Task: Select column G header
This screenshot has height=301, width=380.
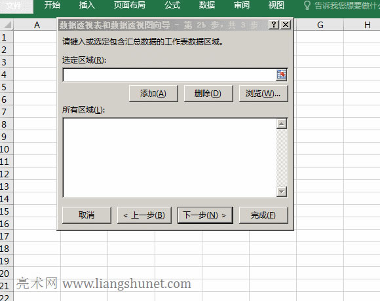Action: [x=320, y=25]
